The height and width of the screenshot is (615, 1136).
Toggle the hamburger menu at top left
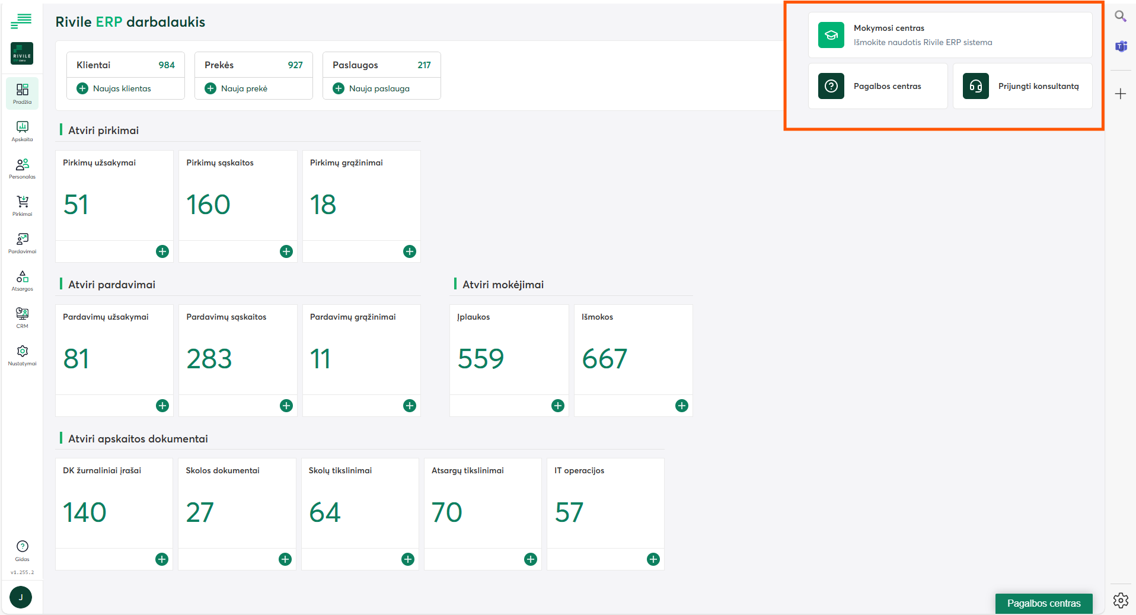(x=21, y=21)
